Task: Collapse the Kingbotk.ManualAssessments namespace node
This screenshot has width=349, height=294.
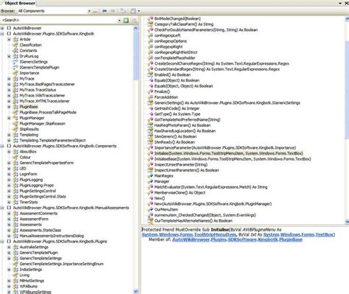Action: [x=2, y=208]
